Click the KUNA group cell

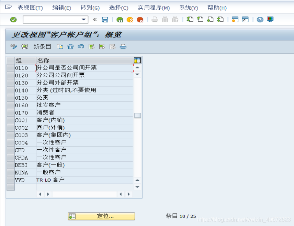point(25,172)
